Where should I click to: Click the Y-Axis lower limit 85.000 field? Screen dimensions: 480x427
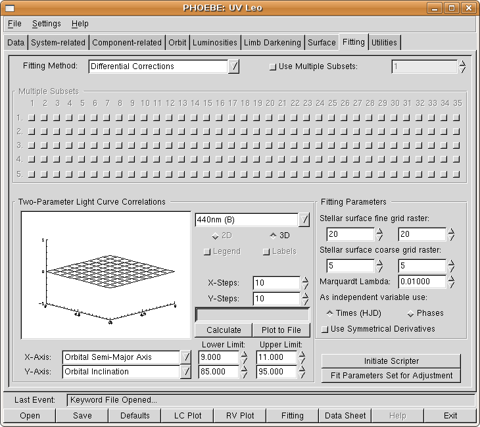(x=218, y=372)
